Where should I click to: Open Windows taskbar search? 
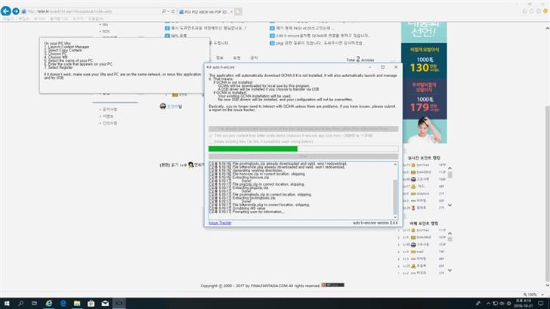[20, 304]
